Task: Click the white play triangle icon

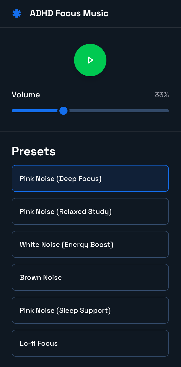Action: click(90, 60)
